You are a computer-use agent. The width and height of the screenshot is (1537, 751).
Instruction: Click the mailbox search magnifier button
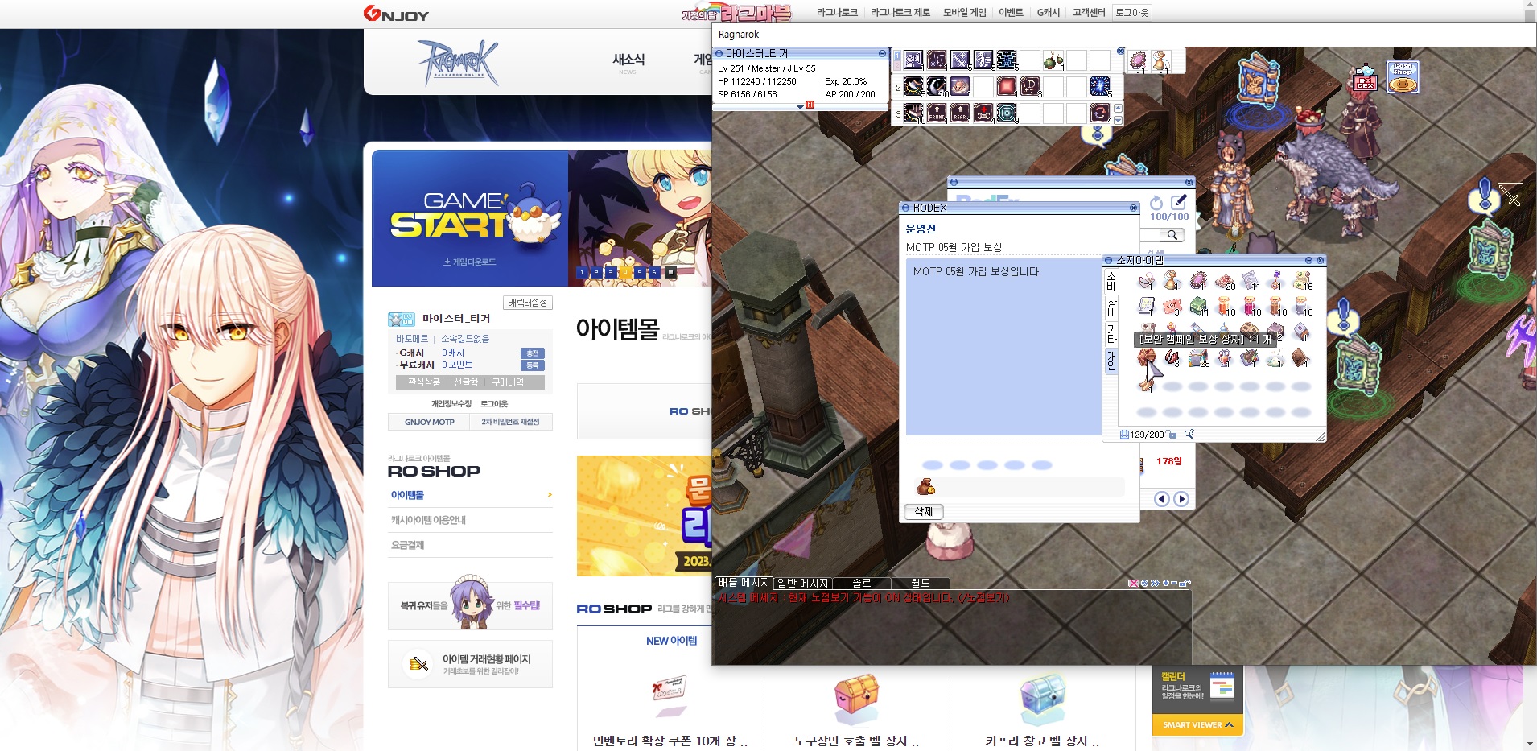point(1172,235)
